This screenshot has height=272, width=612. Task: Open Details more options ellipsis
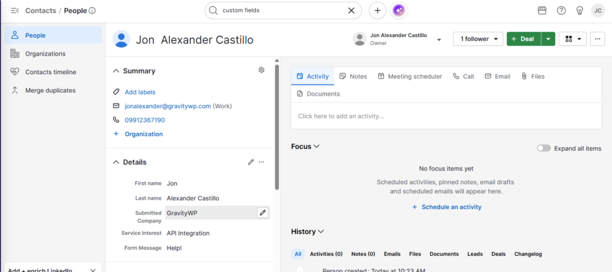[x=262, y=162]
